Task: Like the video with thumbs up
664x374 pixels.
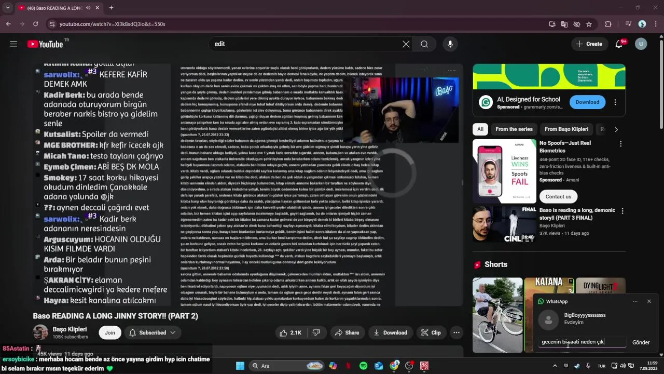Action: (x=291, y=333)
